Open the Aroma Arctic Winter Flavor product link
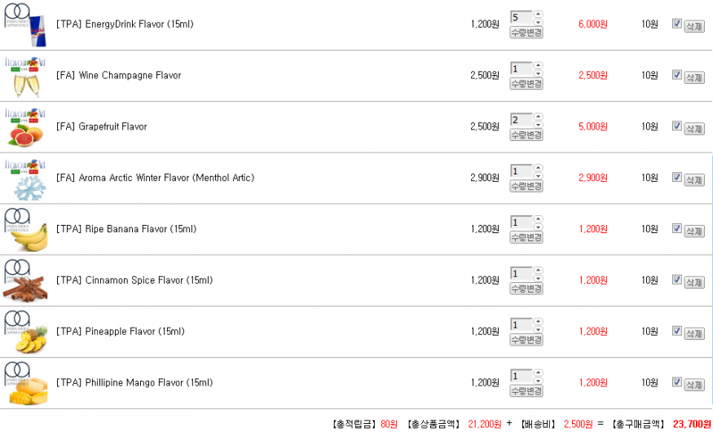The image size is (713, 432). pos(155,178)
